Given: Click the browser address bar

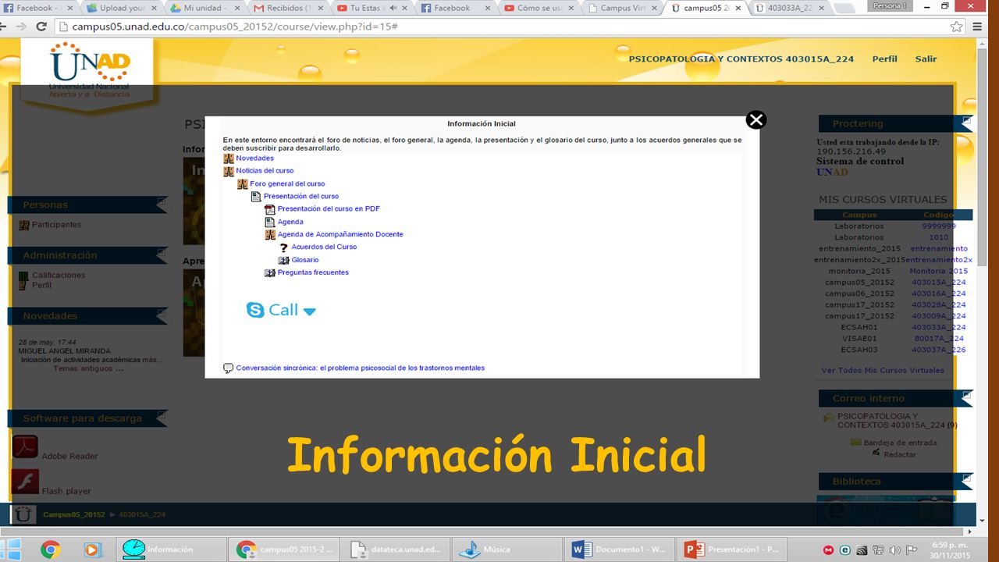Looking at the screenshot, I should pyautogui.click(x=499, y=27).
